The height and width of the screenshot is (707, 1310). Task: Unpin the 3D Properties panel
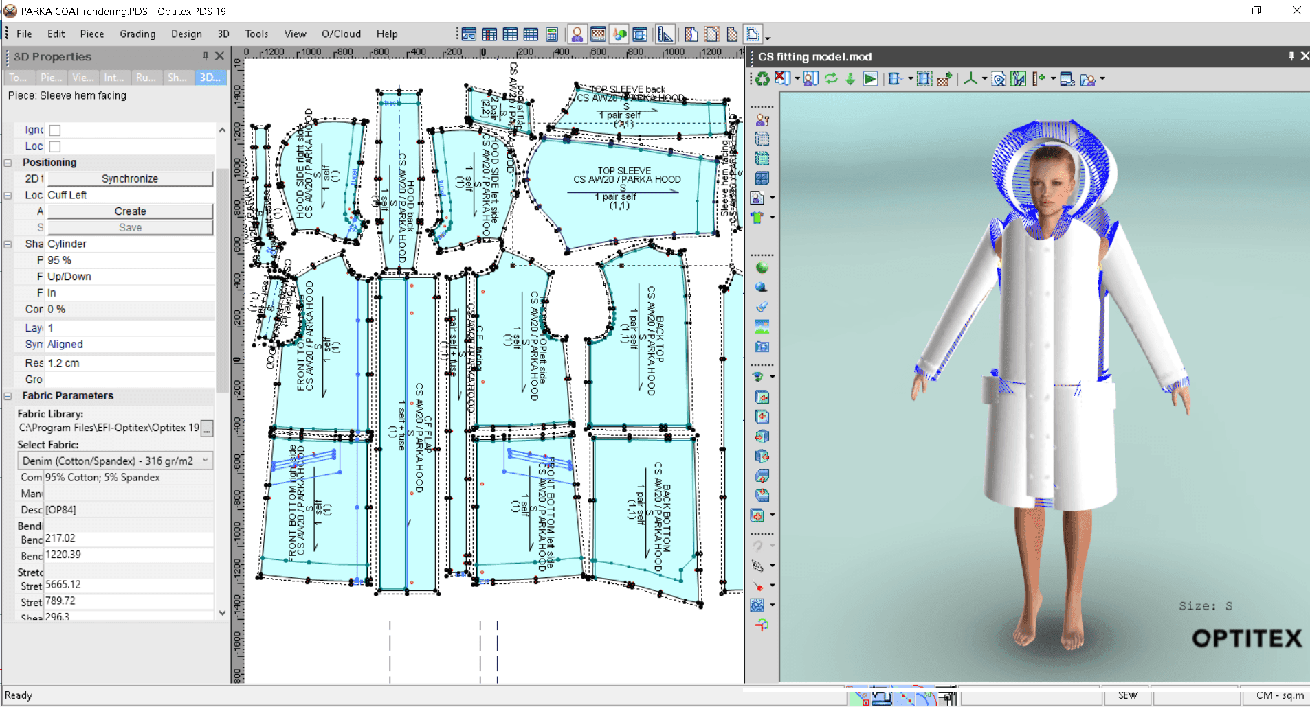pos(204,56)
